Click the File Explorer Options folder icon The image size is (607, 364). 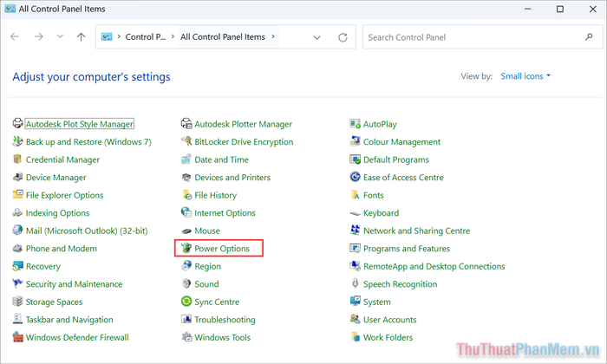(18, 195)
